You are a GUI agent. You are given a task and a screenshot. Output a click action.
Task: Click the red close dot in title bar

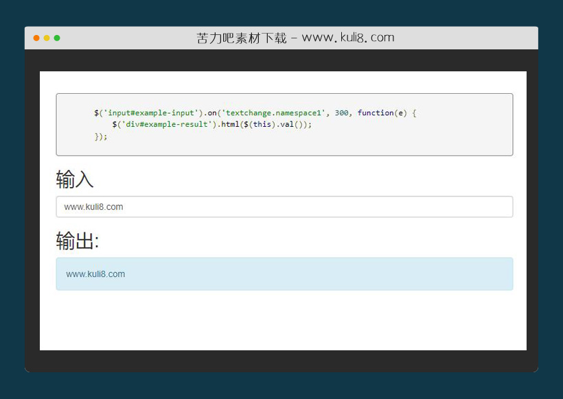[36, 38]
